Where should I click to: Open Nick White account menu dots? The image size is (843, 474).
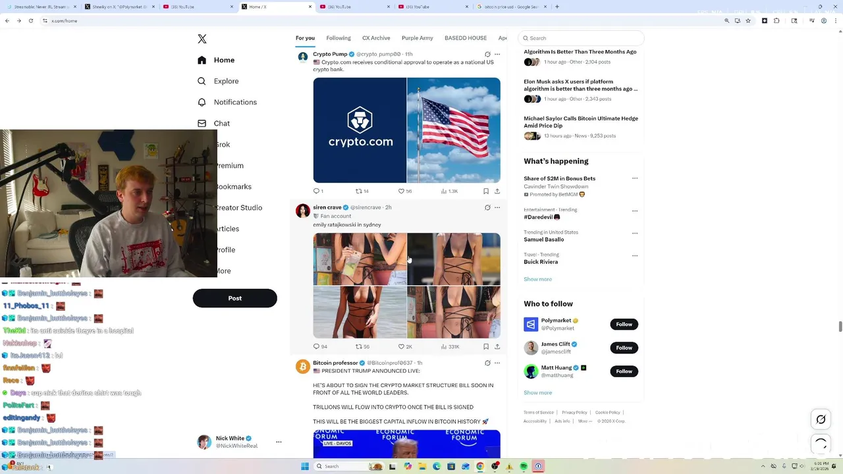(x=279, y=442)
